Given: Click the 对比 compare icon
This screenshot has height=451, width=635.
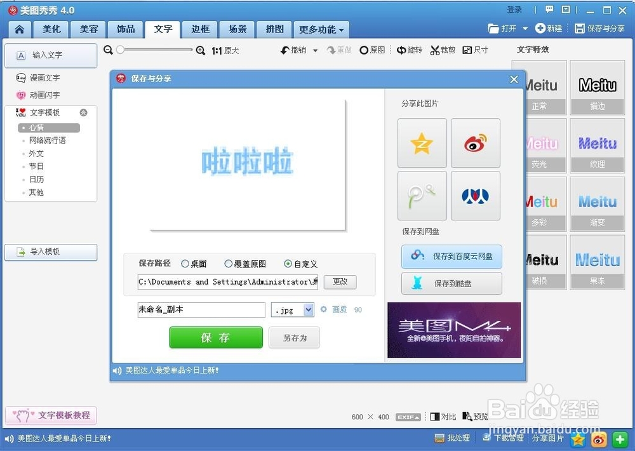Looking at the screenshot, I should (443, 417).
